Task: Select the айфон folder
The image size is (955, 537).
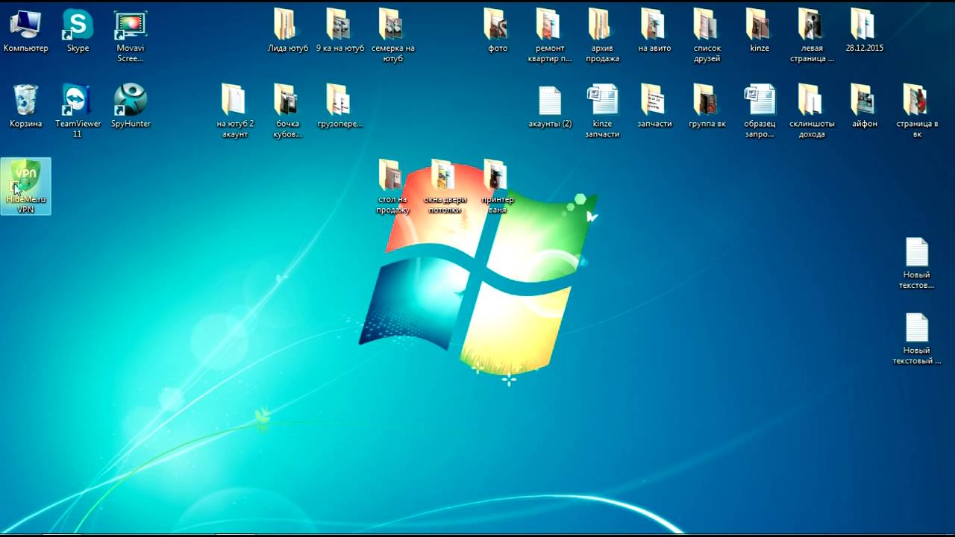Action: pyautogui.click(x=864, y=106)
